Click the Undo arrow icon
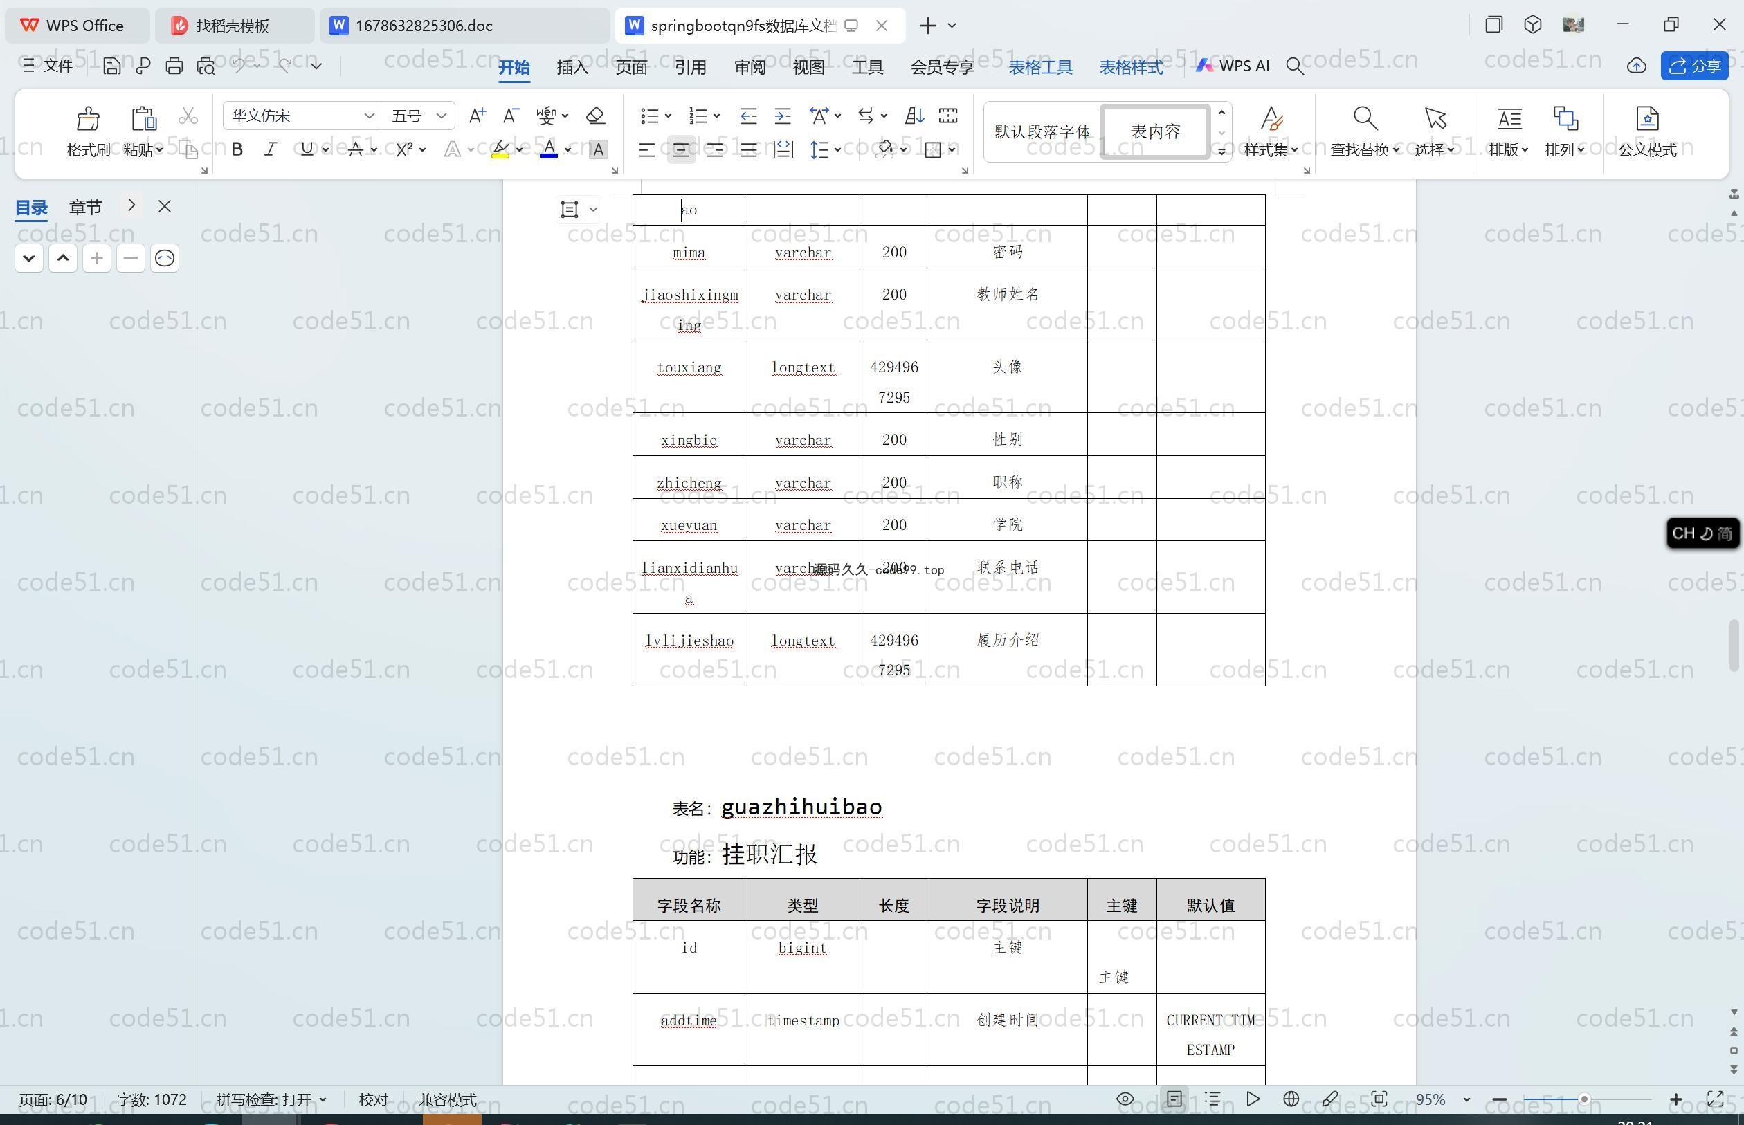This screenshot has height=1125, width=1744. (239, 65)
